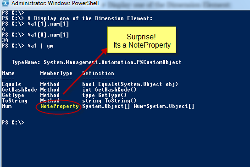Click the Equals method row name

(x=11, y=84)
